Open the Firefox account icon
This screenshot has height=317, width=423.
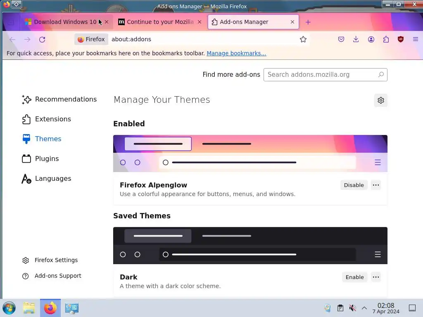coord(371,39)
